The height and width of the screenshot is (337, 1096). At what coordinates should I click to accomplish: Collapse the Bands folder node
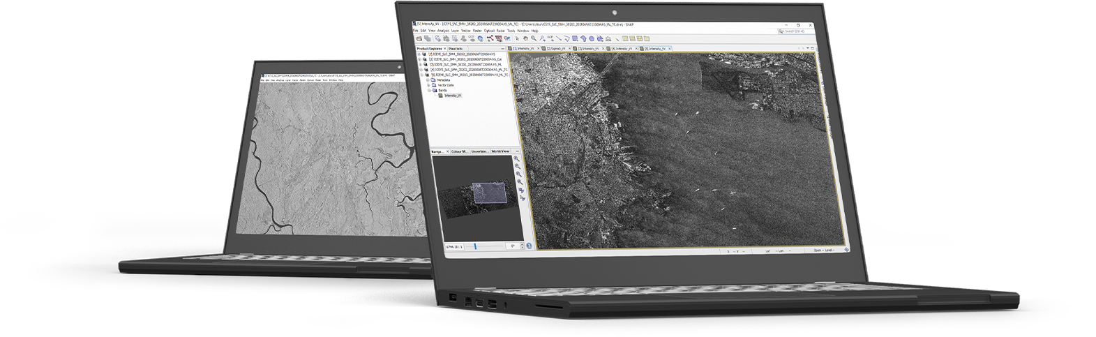[428, 90]
